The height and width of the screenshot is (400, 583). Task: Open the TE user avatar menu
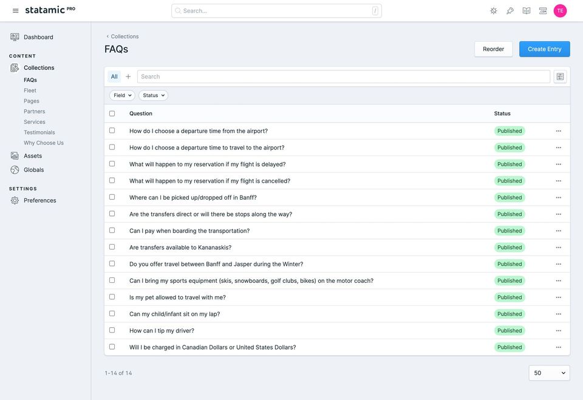coord(560,11)
